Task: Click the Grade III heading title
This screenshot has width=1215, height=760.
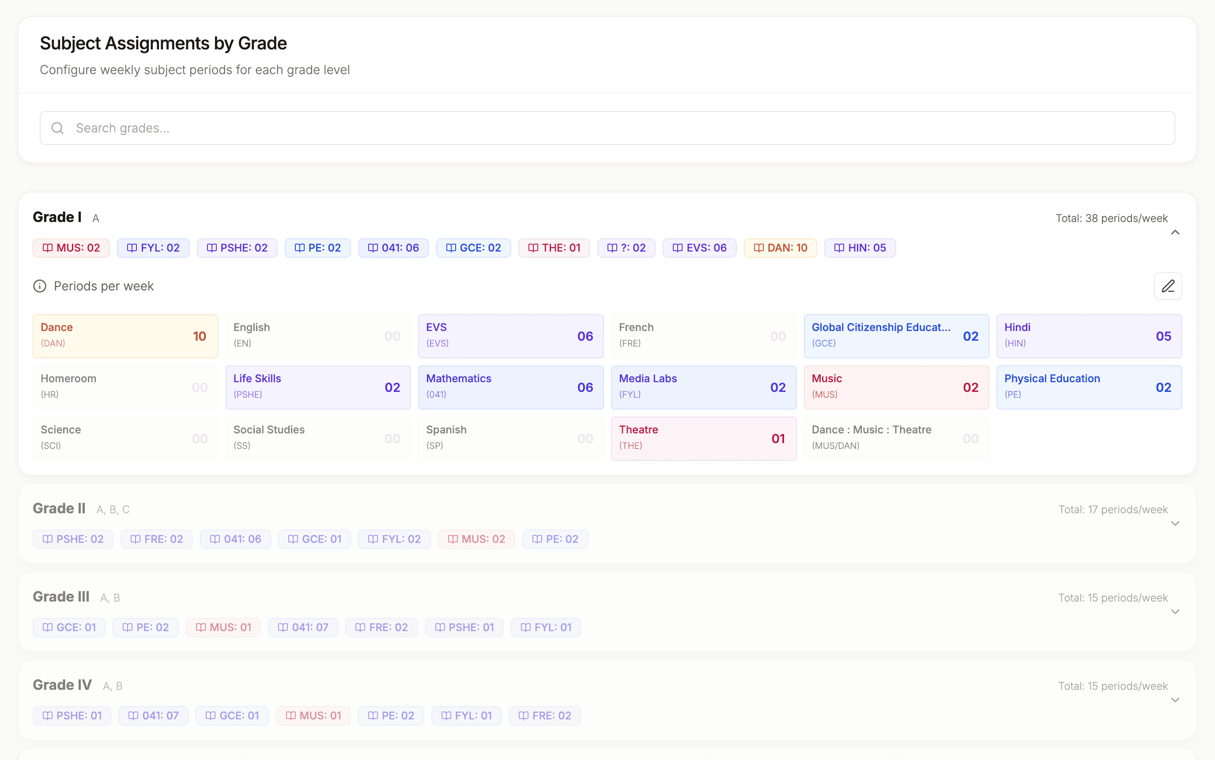Action: point(61,597)
